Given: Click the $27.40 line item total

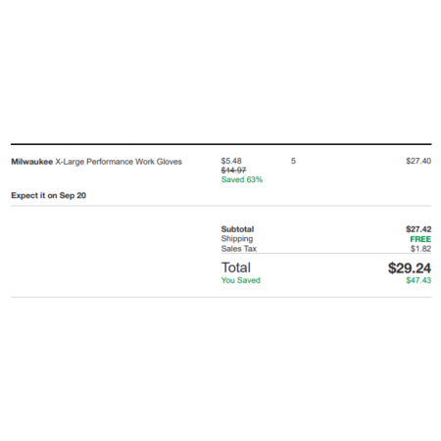Looking at the screenshot, I should [x=418, y=161].
